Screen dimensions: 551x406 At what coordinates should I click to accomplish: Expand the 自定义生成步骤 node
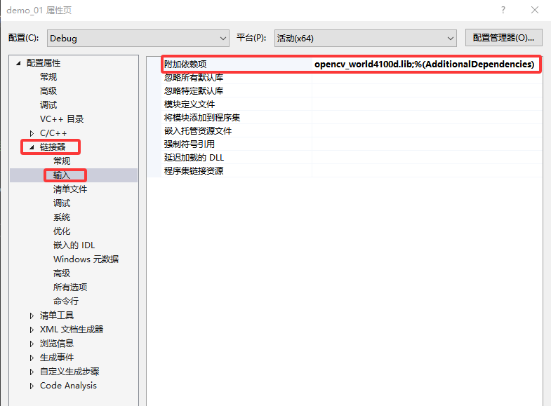[32, 372]
